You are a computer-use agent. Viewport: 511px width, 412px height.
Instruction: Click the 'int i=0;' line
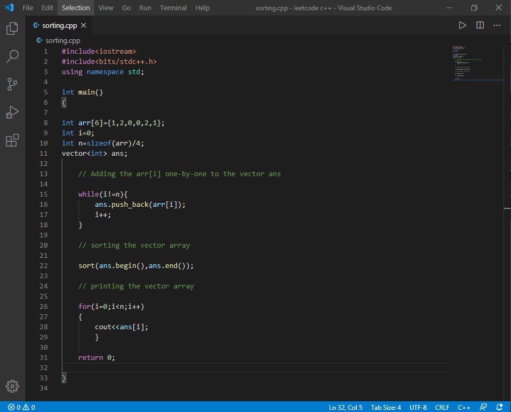78,133
